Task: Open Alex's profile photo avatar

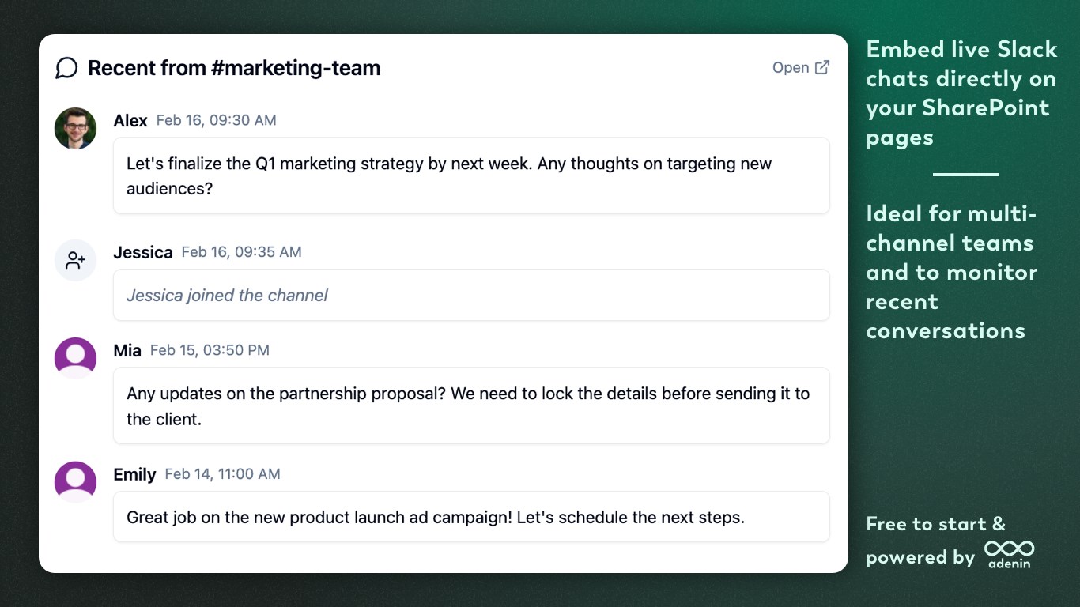Action: [75, 129]
